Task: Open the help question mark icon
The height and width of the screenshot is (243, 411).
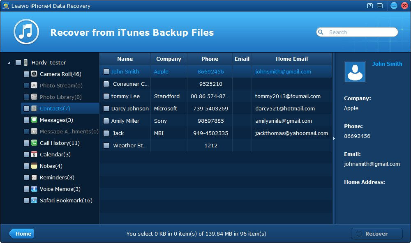Action: pos(370,6)
